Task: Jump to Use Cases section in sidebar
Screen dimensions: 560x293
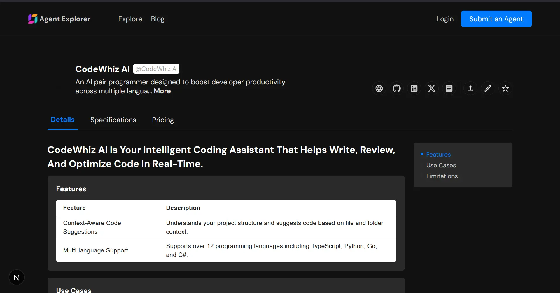Action: point(441,165)
